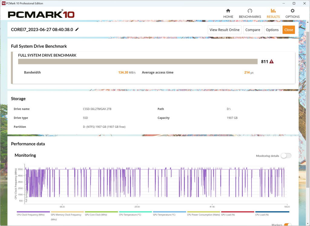Close the result with the orange Close button
This screenshot has width=310, height=226.
[289, 30]
